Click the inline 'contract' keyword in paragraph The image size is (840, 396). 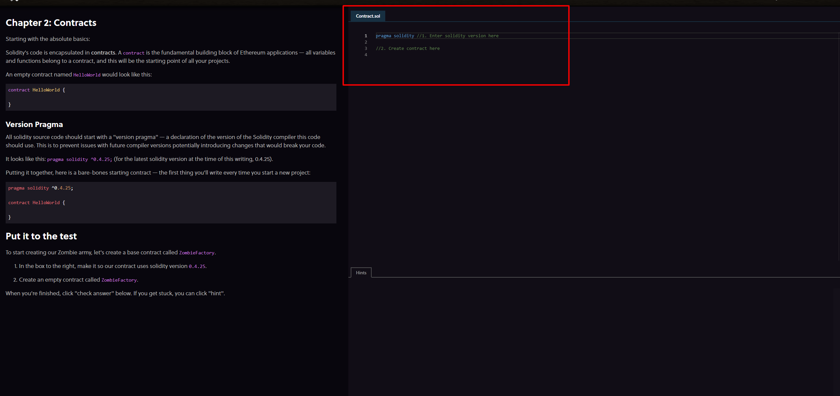(x=134, y=53)
